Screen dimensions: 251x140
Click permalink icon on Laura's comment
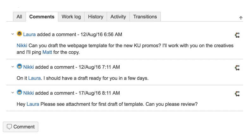[237, 35]
